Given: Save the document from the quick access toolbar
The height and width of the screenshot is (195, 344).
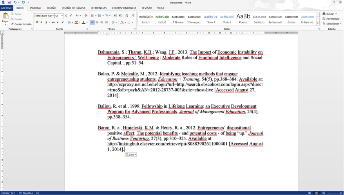Looking at the screenshot, I should click(9, 2).
